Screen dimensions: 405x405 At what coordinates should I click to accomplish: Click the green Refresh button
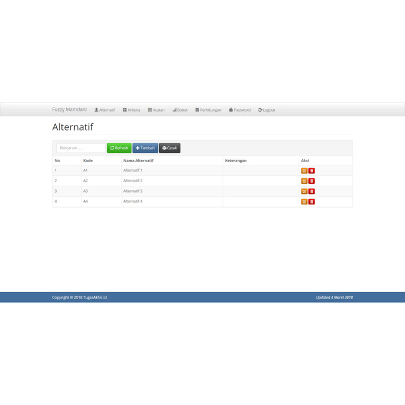point(119,148)
